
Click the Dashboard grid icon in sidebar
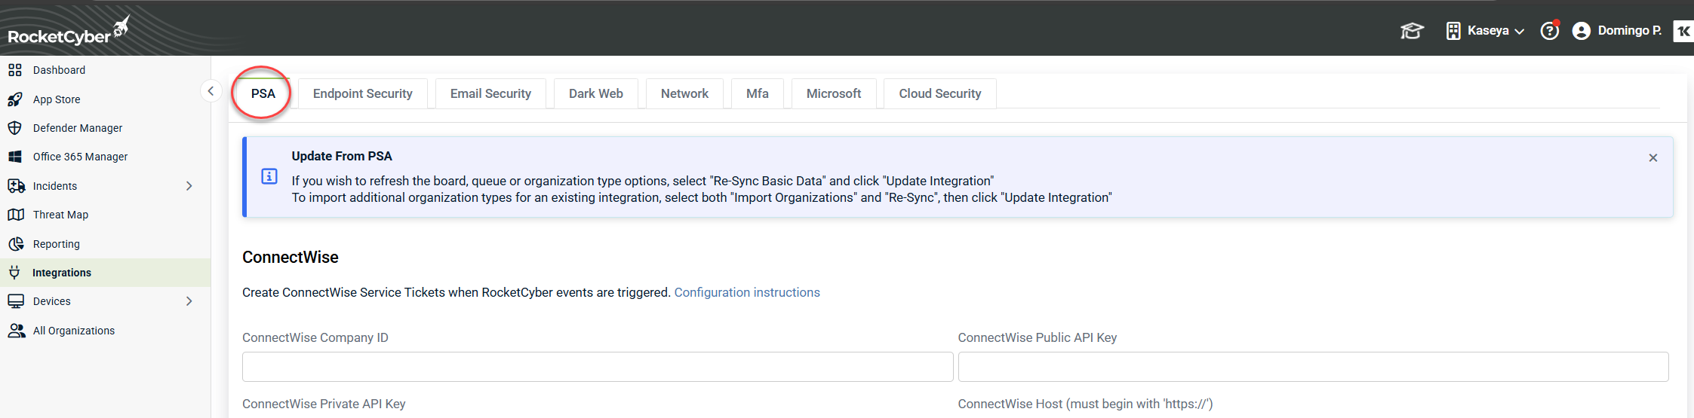tap(15, 70)
